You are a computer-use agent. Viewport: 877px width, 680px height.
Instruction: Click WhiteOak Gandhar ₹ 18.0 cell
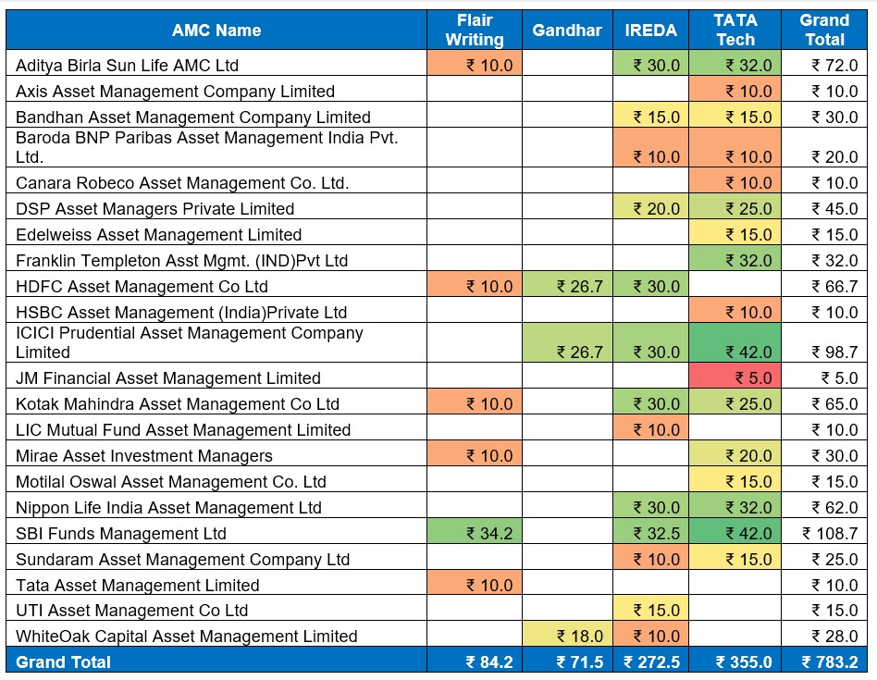pos(567,634)
